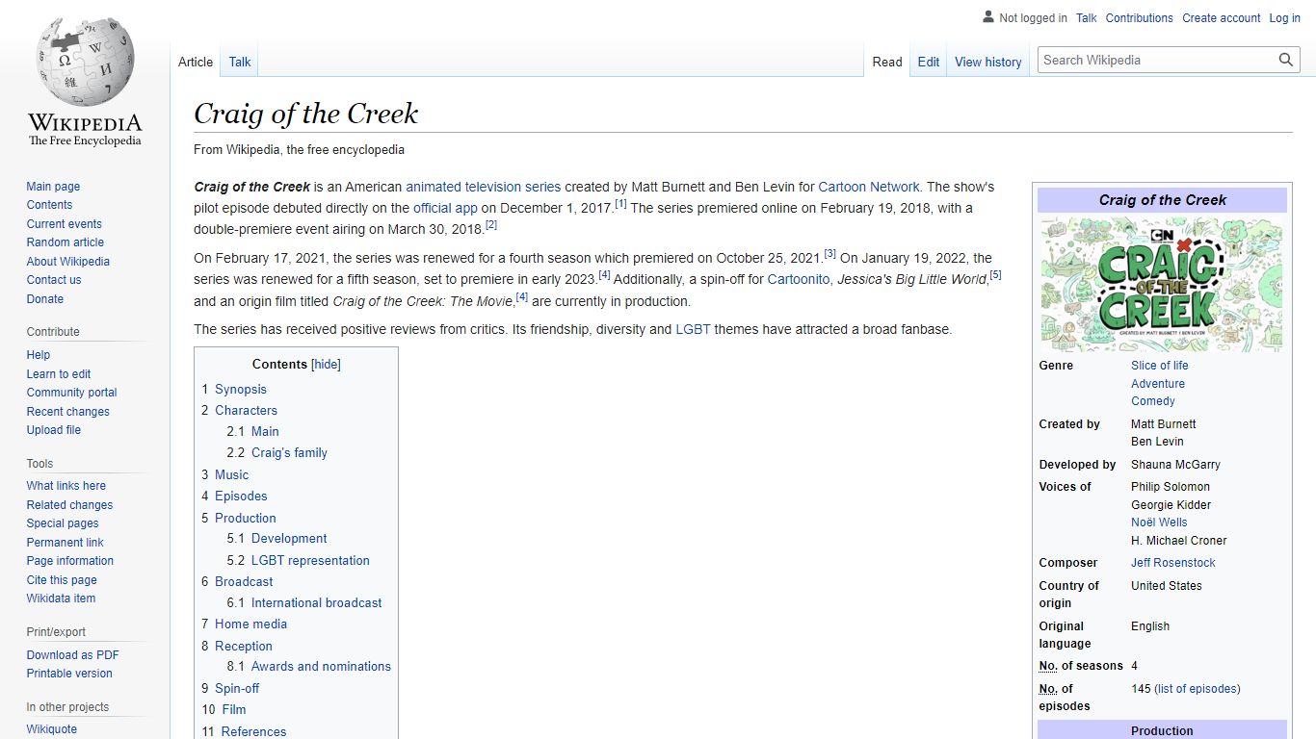Screen dimensions: 1316x739
Task: Open Recent changes
Action: pyautogui.click(x=67, y=412)
